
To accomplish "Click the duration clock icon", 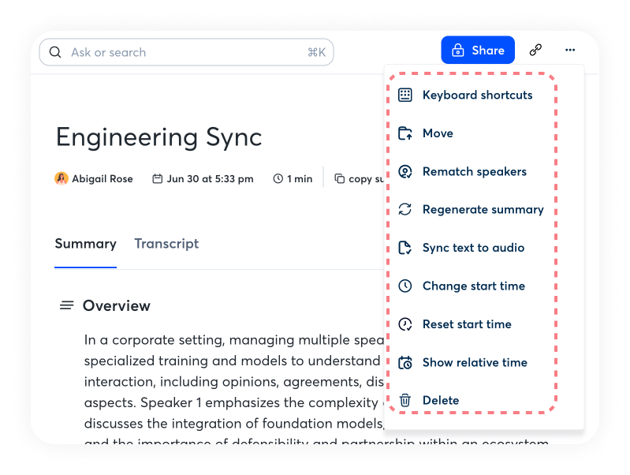I will (x=278, y=178).
